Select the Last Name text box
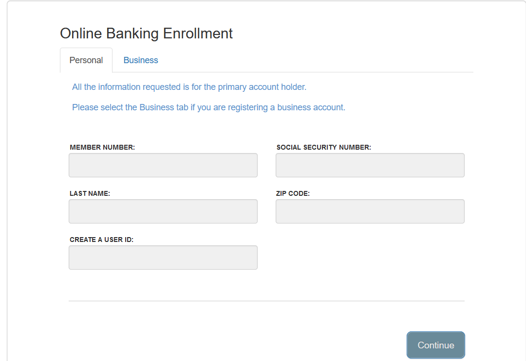This screenshot has height=361, width=526. tap(163, 211)
